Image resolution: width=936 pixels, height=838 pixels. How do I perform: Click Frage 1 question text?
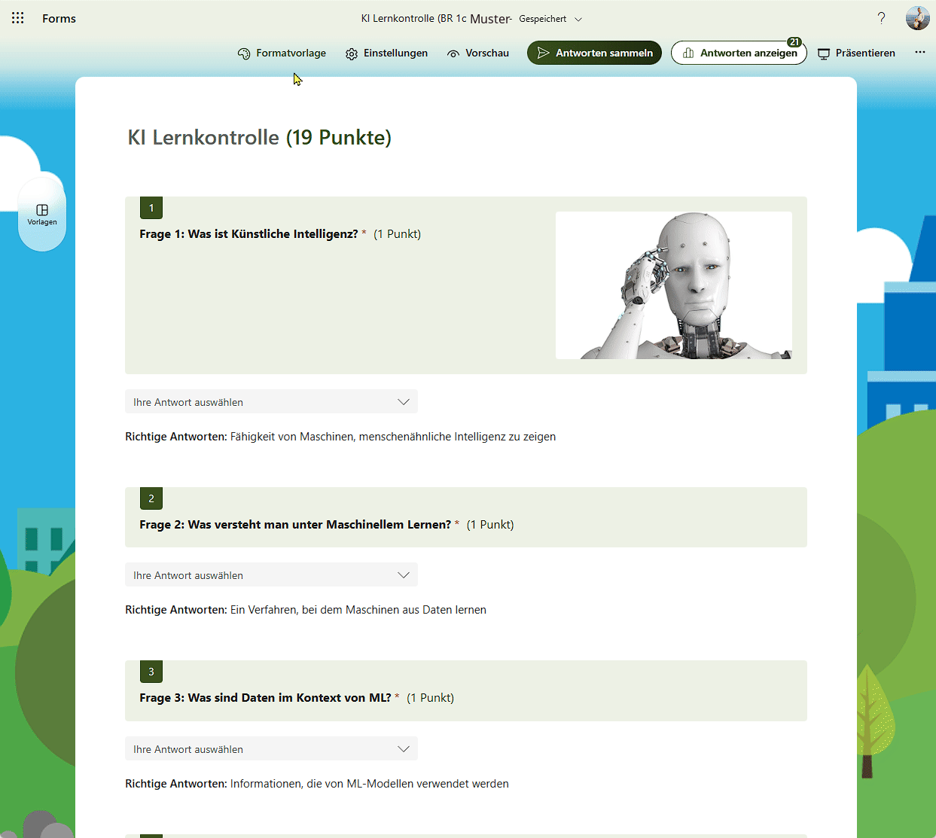(248, 234)
